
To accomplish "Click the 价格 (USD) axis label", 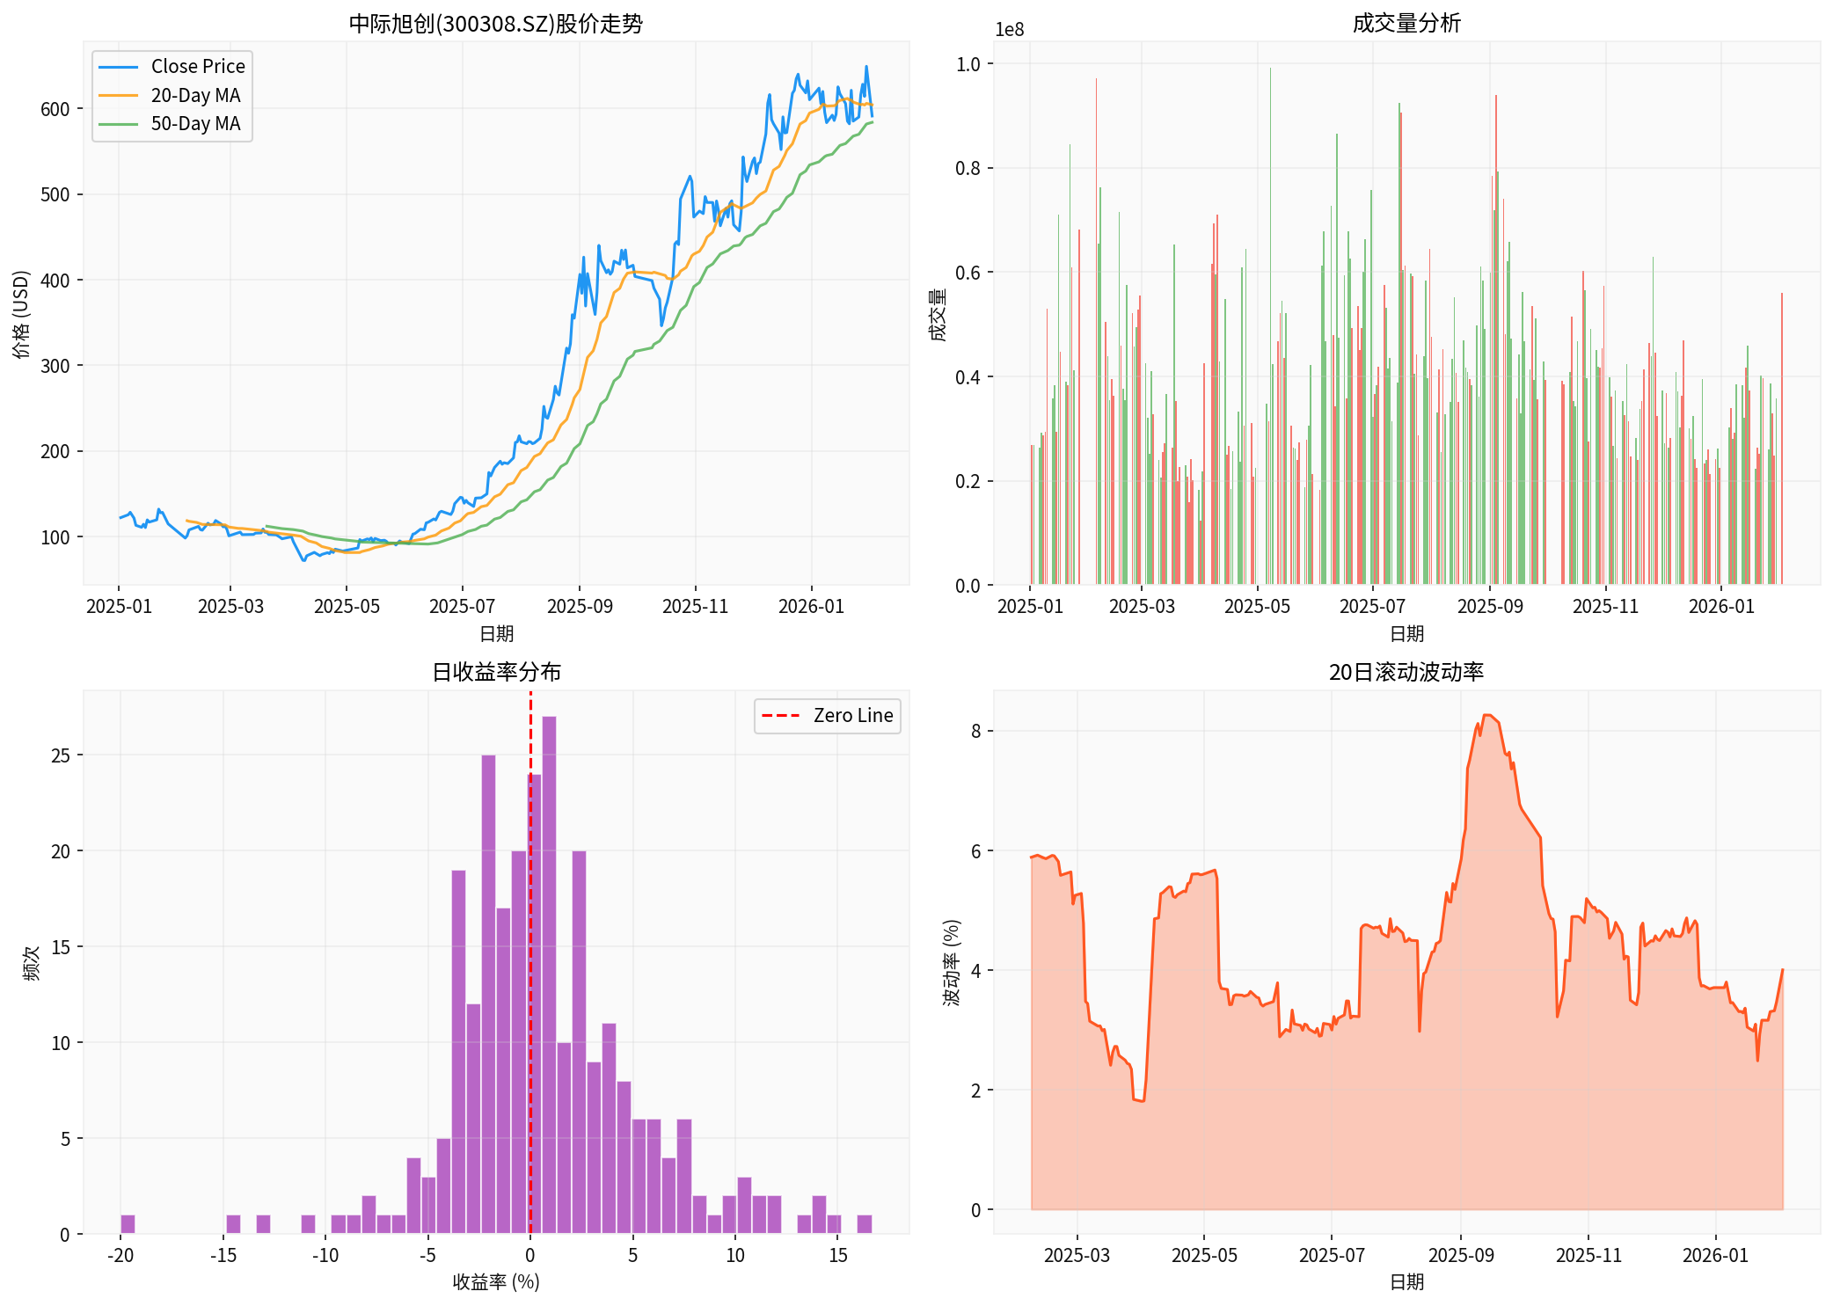I will (22, 314).
